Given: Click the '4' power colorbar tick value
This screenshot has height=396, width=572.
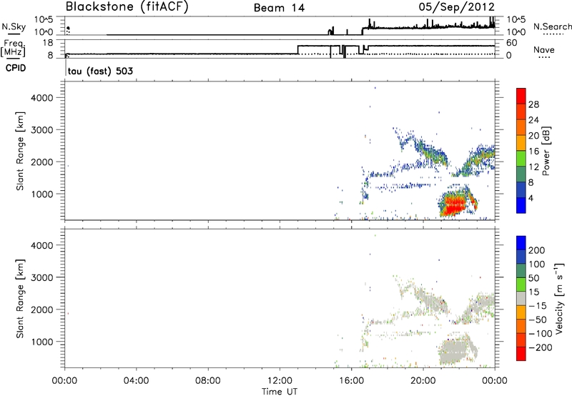Looking at the screenshot, I should [x=531, y=198].
